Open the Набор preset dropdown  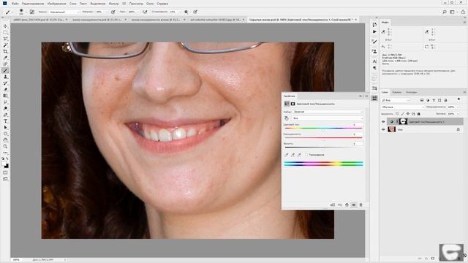click(328, 112)
